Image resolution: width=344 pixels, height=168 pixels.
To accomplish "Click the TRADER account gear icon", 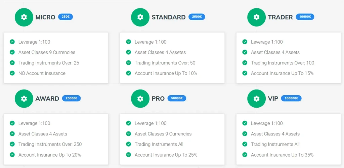I will pos(256,17).
